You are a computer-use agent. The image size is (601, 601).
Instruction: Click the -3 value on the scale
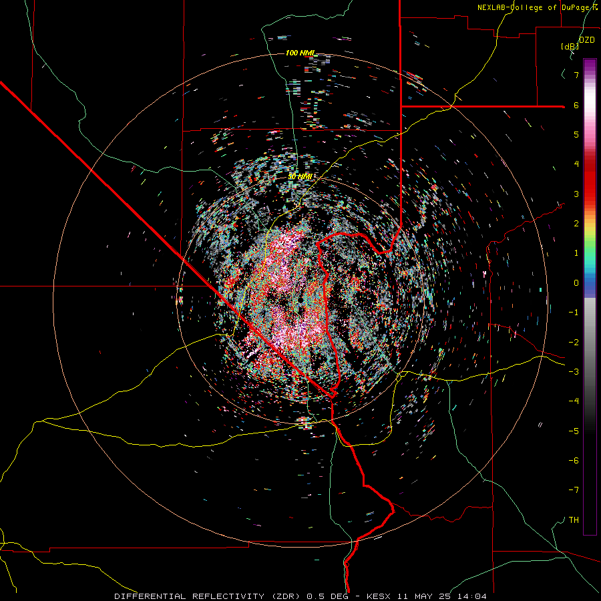point(574,371)
